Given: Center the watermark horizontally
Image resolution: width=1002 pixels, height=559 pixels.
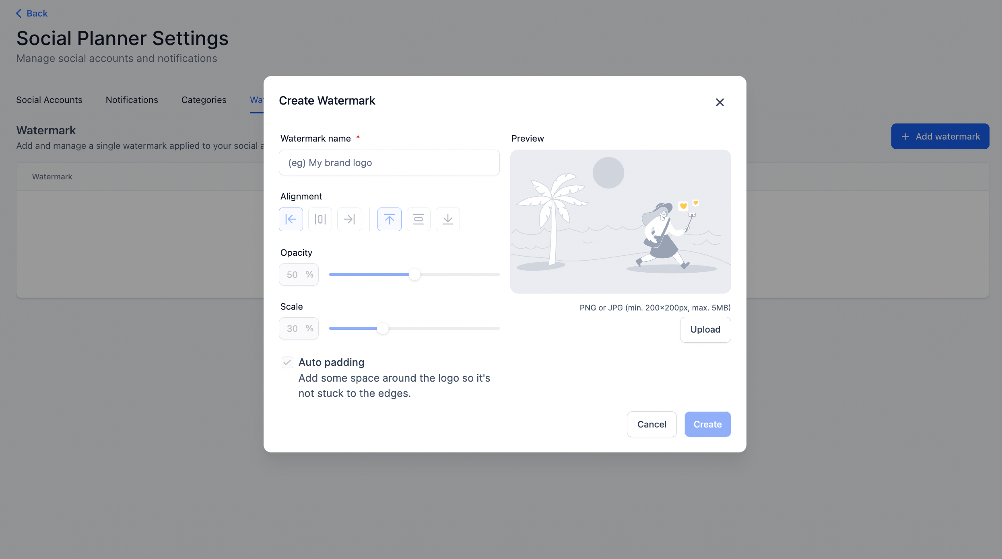Looking at the screenshot, I should (320, 219).
